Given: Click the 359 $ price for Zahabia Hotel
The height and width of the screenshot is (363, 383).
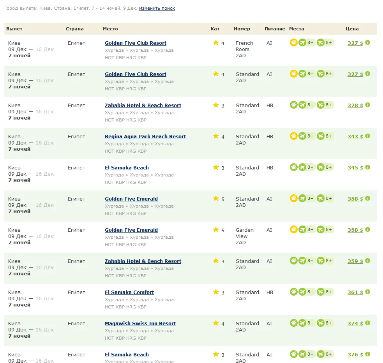Looking at the screenshot, I should pyautogui.click(x=355, y=261).
